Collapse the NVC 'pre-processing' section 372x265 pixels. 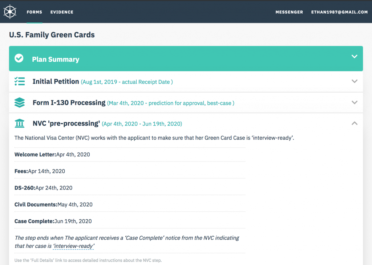(x=355, y=123)
